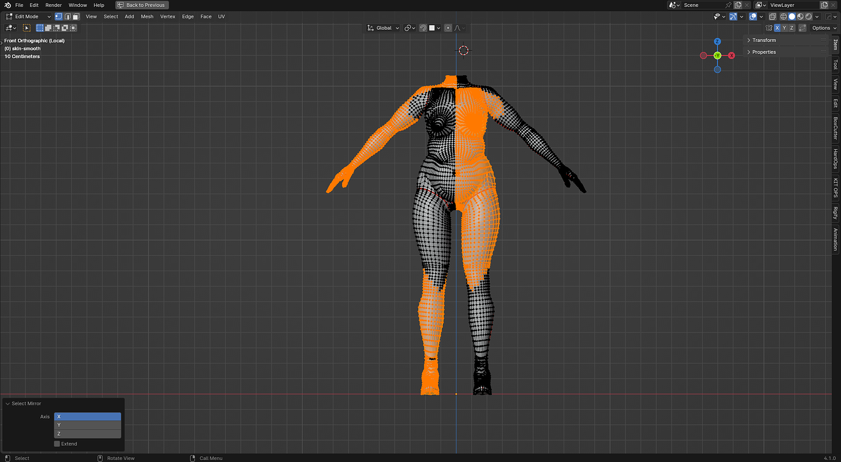Screen dimensions: 841x462
Task: Click the blue Z axis gizmo handle
Action: 717,41
